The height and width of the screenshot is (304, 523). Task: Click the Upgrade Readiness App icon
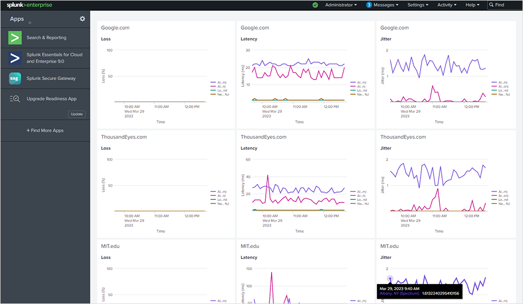15,99
